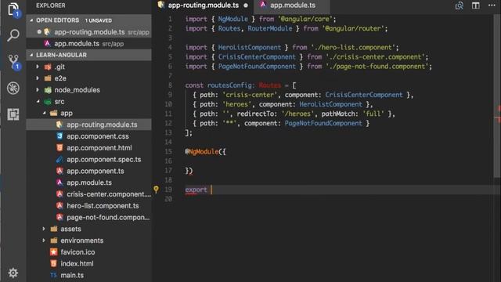Open favicon.ico file
501x282 pixels.
[88, 252]
